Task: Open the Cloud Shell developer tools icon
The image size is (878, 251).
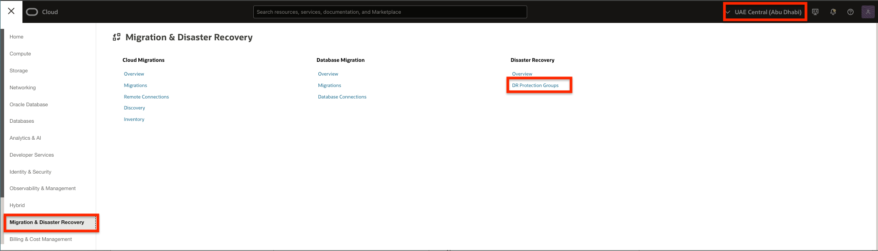Action: [815, 12]
